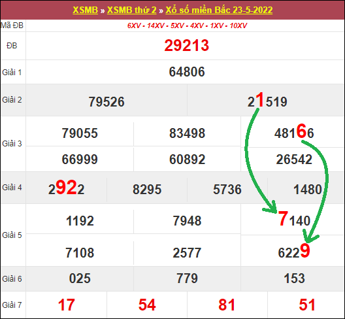Select the special prize number 29213
This screenshot has height=319, width=345.
(x=187, y=46)
